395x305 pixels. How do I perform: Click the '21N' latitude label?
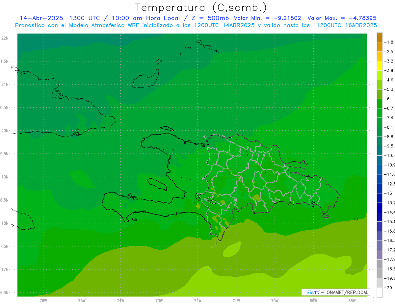click(x=5, y=85)
